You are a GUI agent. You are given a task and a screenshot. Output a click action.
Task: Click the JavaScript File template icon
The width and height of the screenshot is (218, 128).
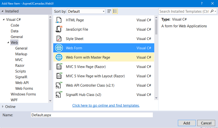[59, 29]
